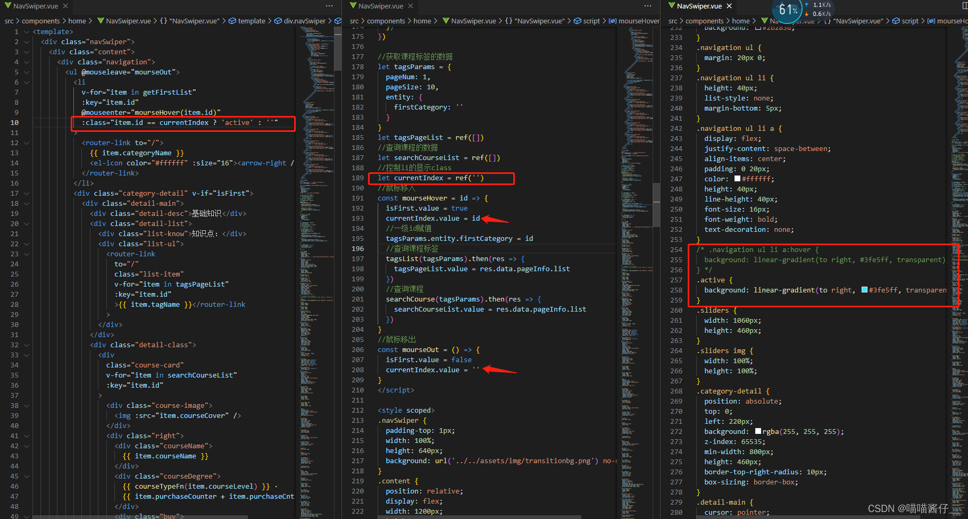Click the 'components' breadcrumb in the left pane
Screen dimensions: 968x519
tap(41, 21)
